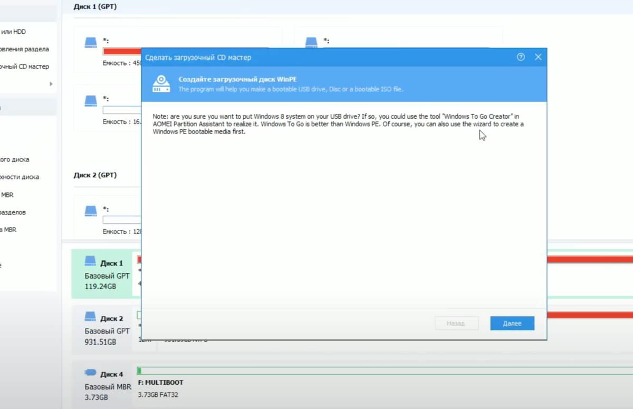Close the bootable CD wizard dialog

point(538,57)
